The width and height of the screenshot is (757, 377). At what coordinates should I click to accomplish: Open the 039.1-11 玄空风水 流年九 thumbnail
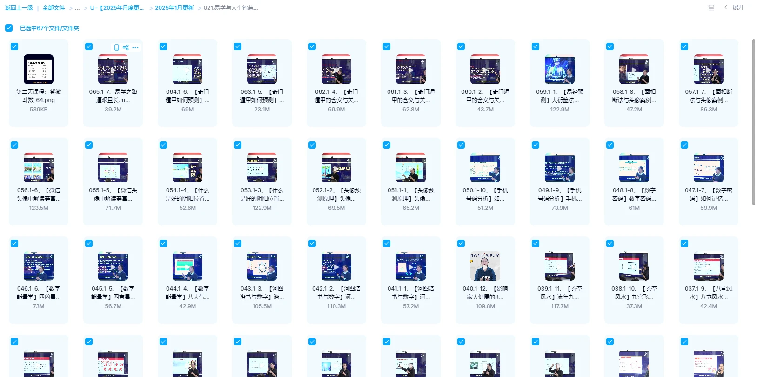click(560, 266)
